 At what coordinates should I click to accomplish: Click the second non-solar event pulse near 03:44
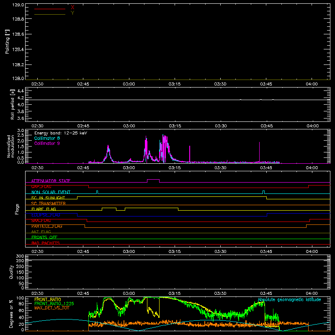[x=263, y=191]
